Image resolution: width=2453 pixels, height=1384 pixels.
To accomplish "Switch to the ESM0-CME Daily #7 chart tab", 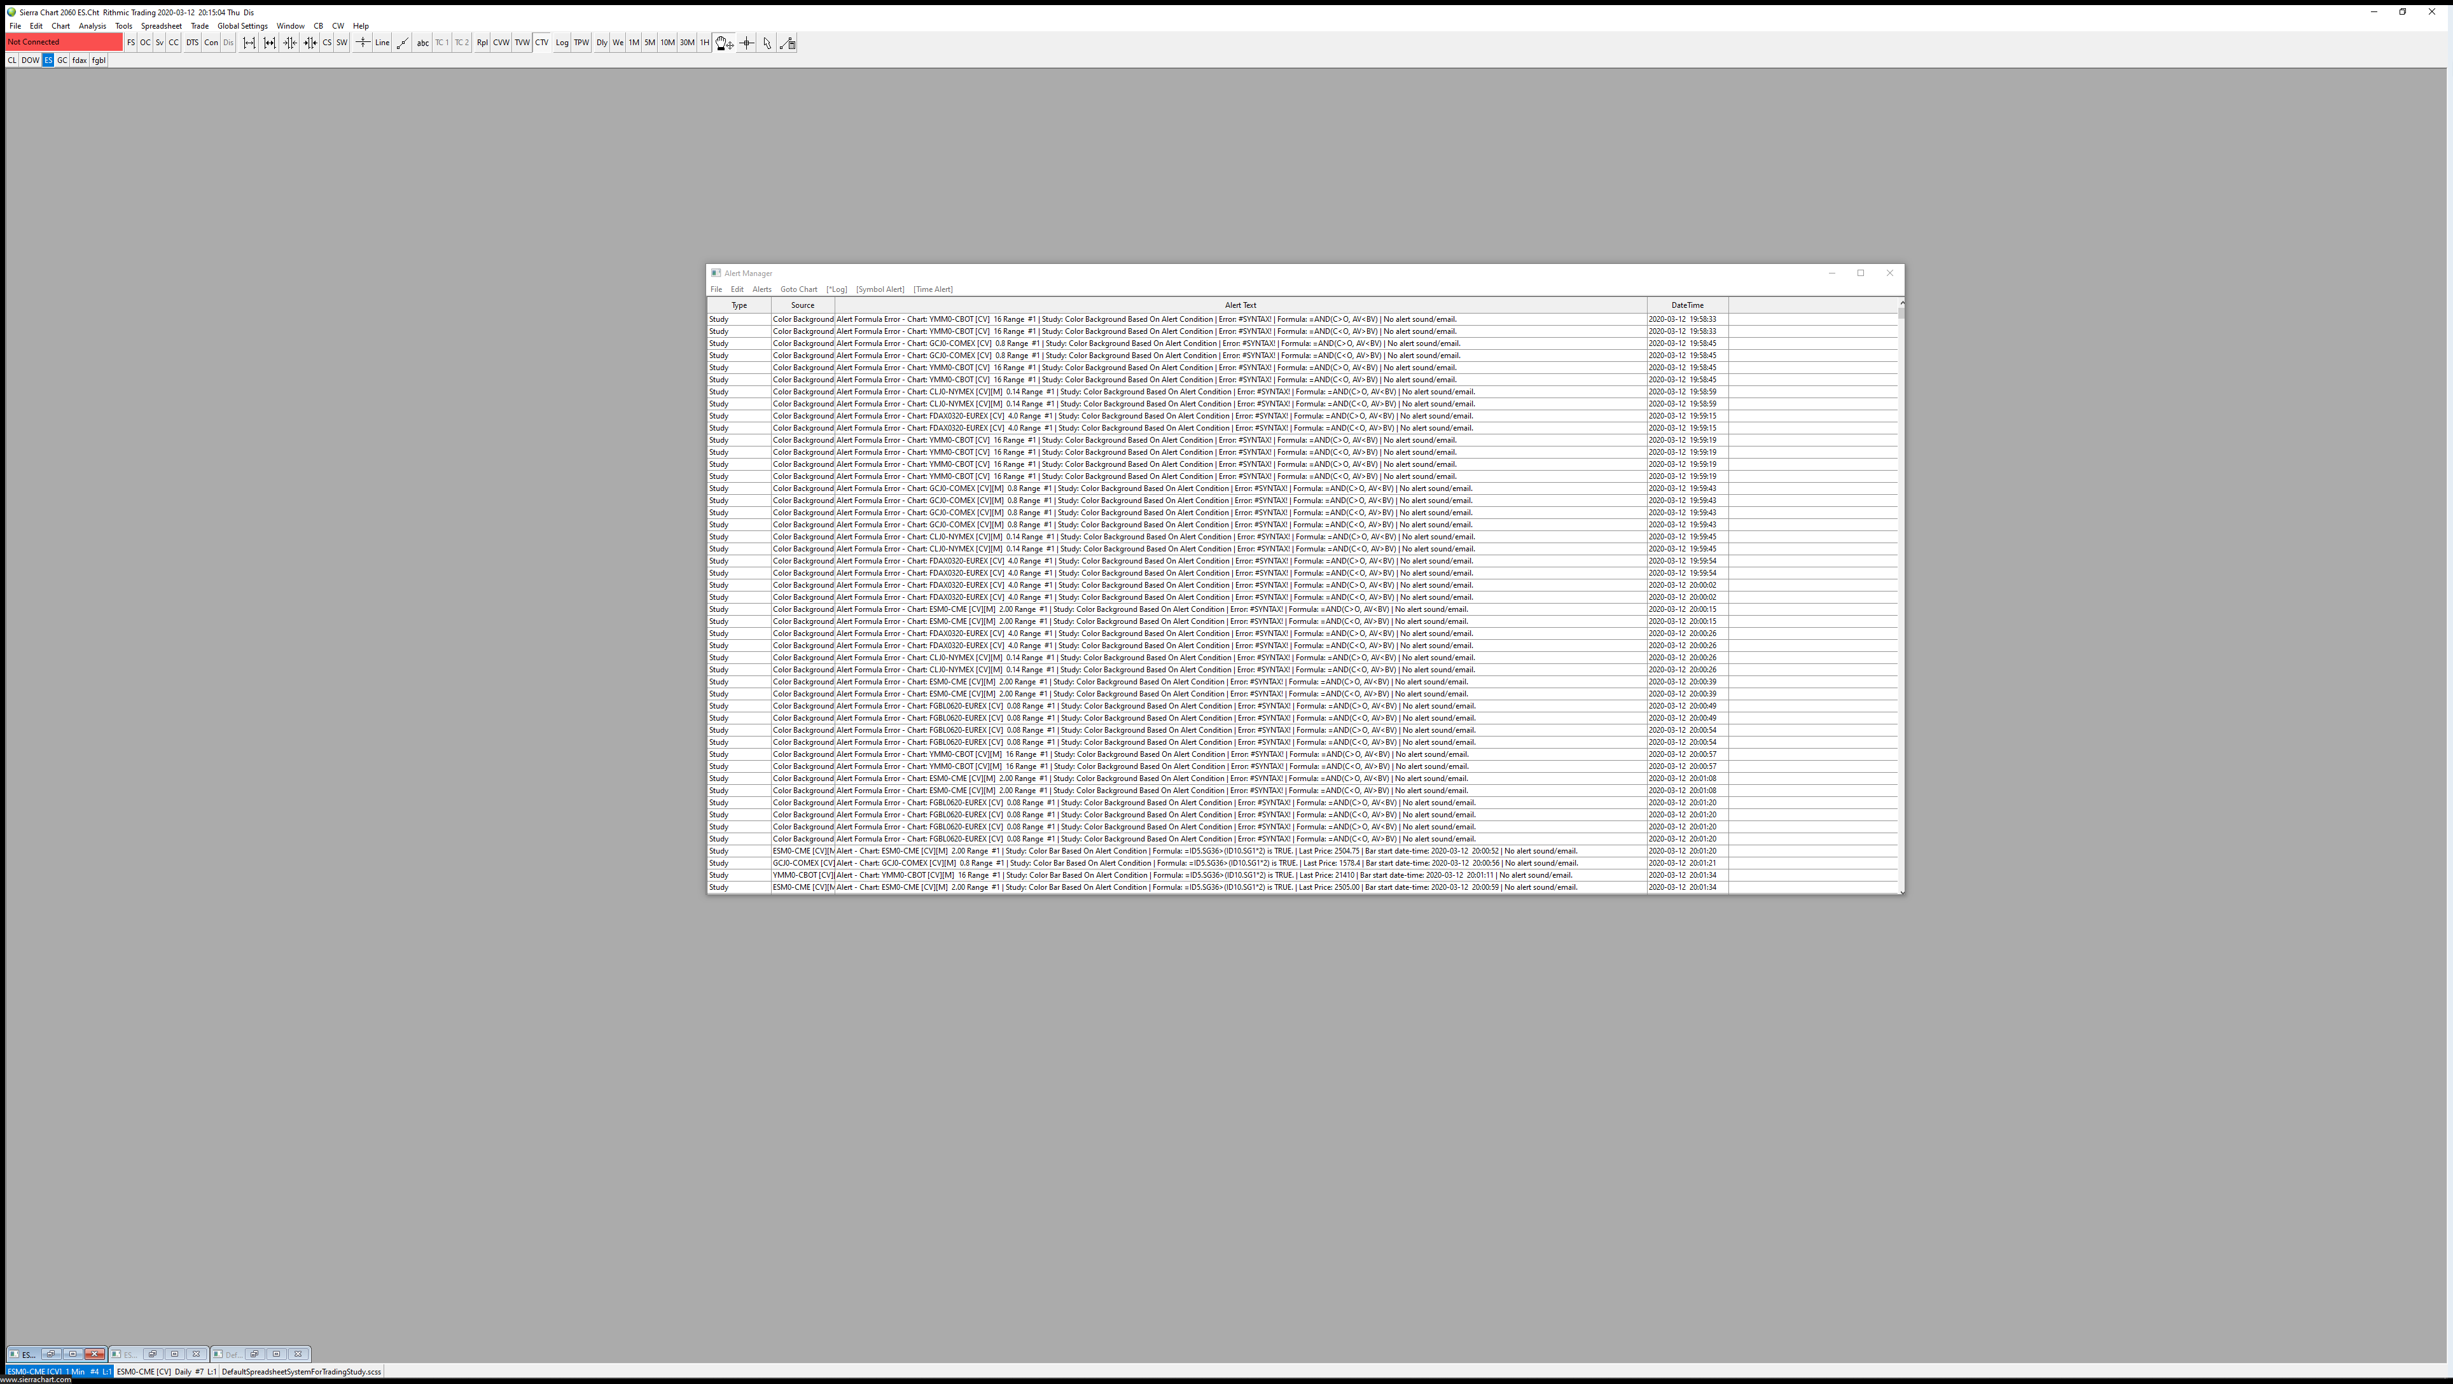I will [165, 1372].
